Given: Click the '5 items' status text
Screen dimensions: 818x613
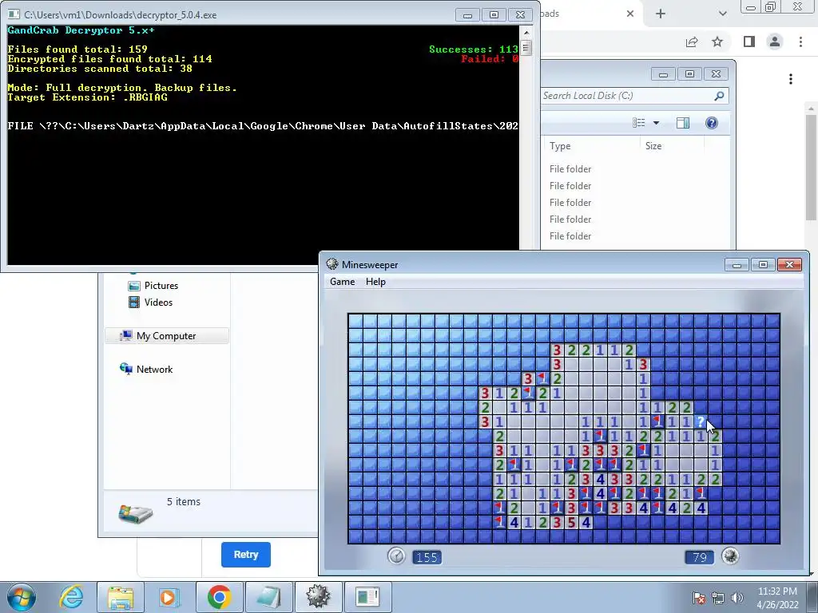Looking at the screenshot, I should point(184,501).
